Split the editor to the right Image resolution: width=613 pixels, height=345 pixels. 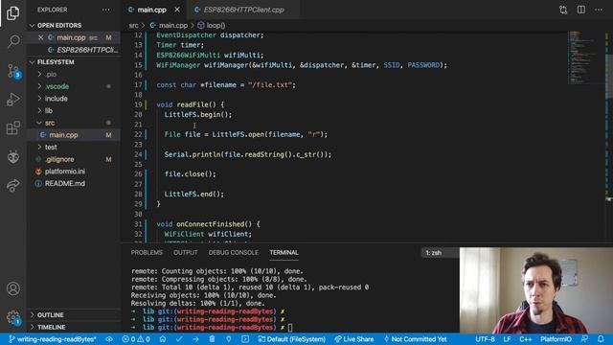click(x=581, y=10)
